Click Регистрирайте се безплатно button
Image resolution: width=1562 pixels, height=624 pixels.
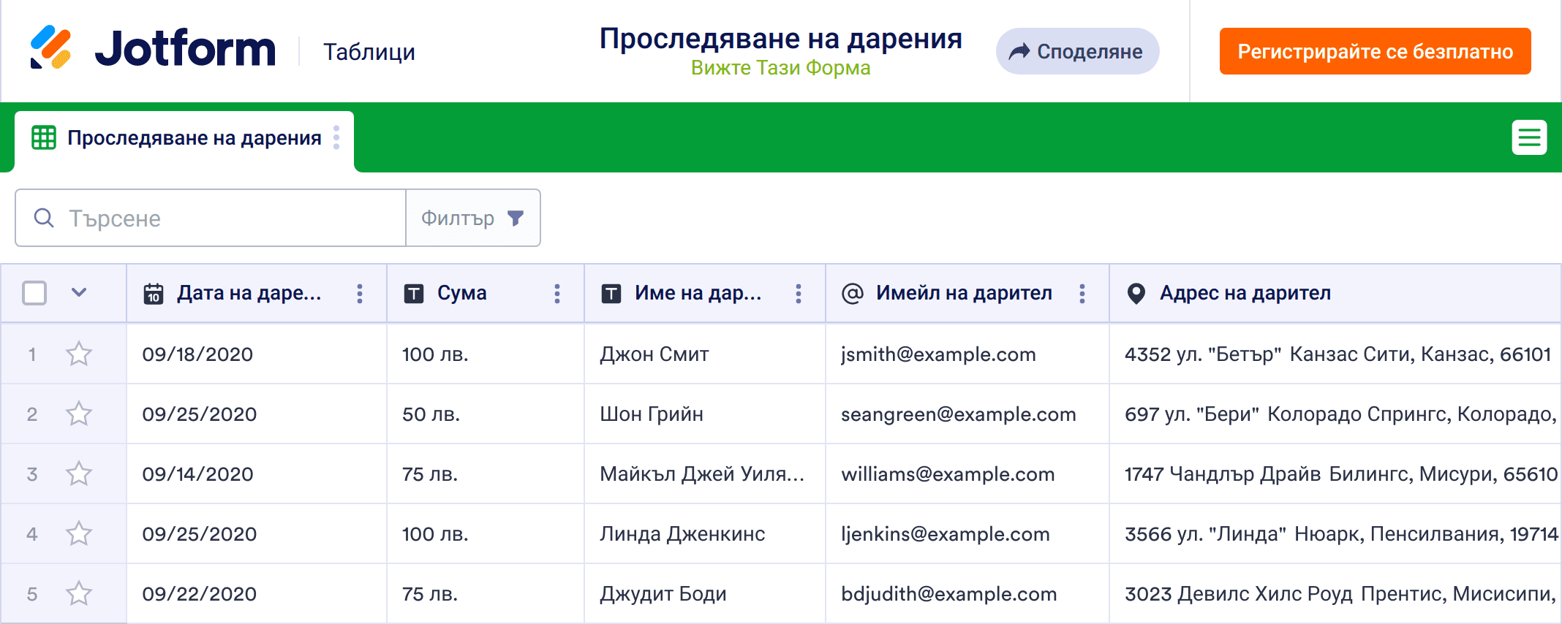click(x=1375, y=51)
